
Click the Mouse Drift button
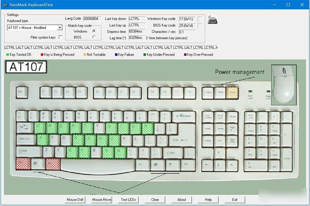75,199
